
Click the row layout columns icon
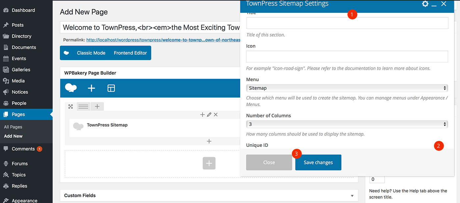pyautogui.click(x=83, y=106)
